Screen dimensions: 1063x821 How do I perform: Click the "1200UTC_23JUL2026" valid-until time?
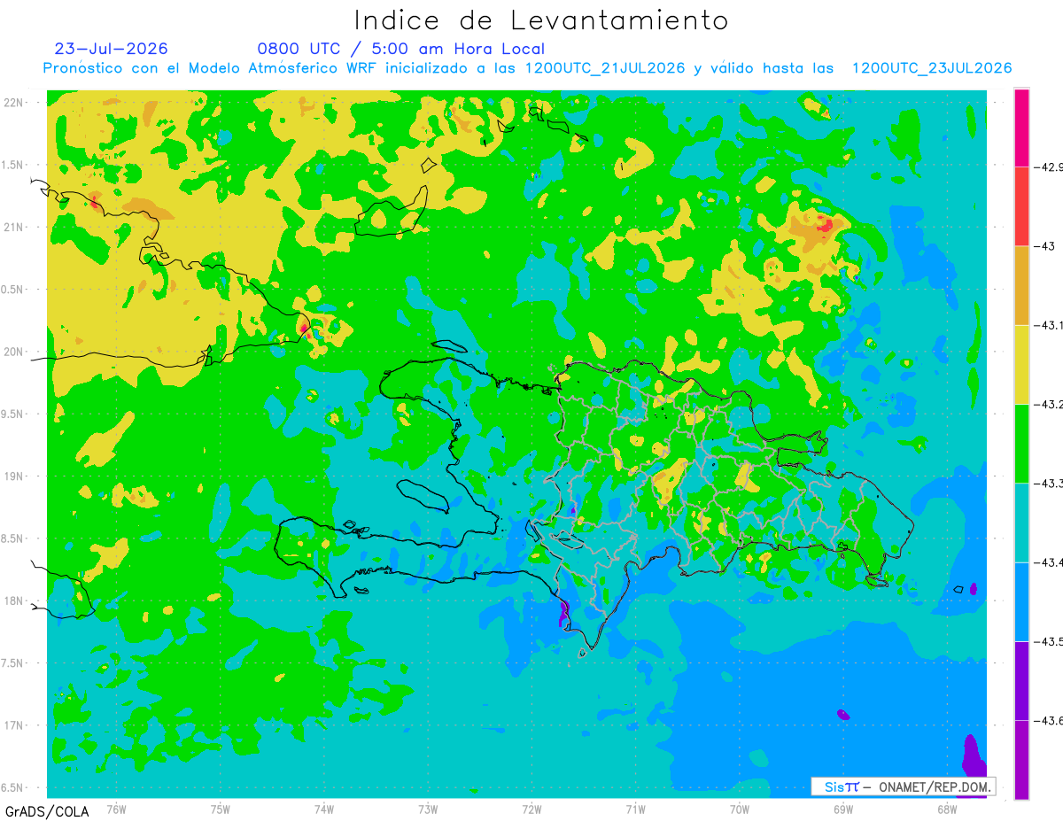[931, 68]
